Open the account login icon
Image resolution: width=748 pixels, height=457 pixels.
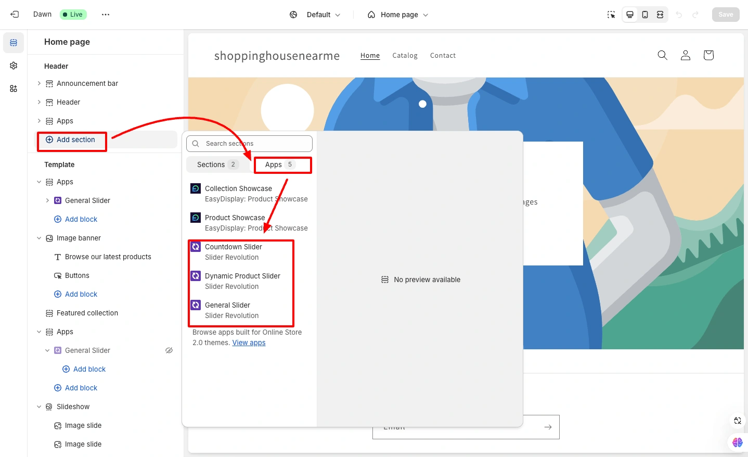[686, 55]
